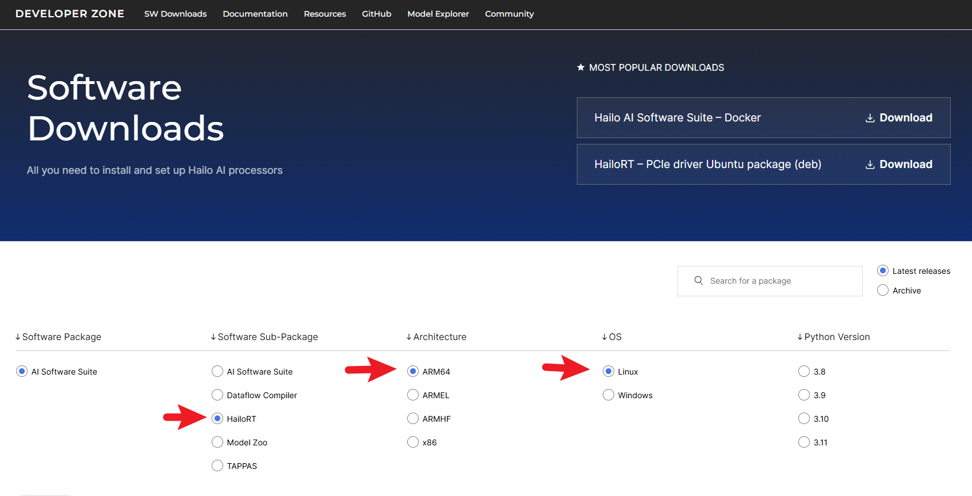The width and height of the screenshot is (972, 496).
Task: Choose Python version 3.11
Action: pos(804,442)
